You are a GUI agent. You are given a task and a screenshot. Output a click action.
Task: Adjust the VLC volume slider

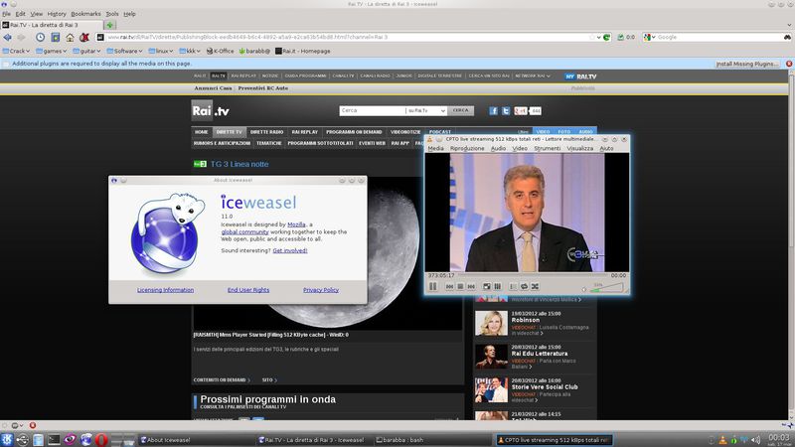pyautogui.click(x=606, y=288)
